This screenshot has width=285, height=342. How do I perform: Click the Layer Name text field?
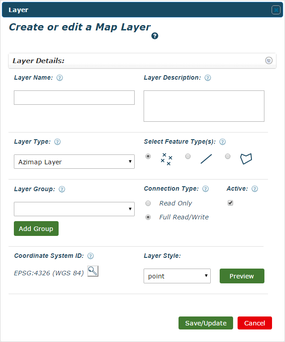(74, 98)
